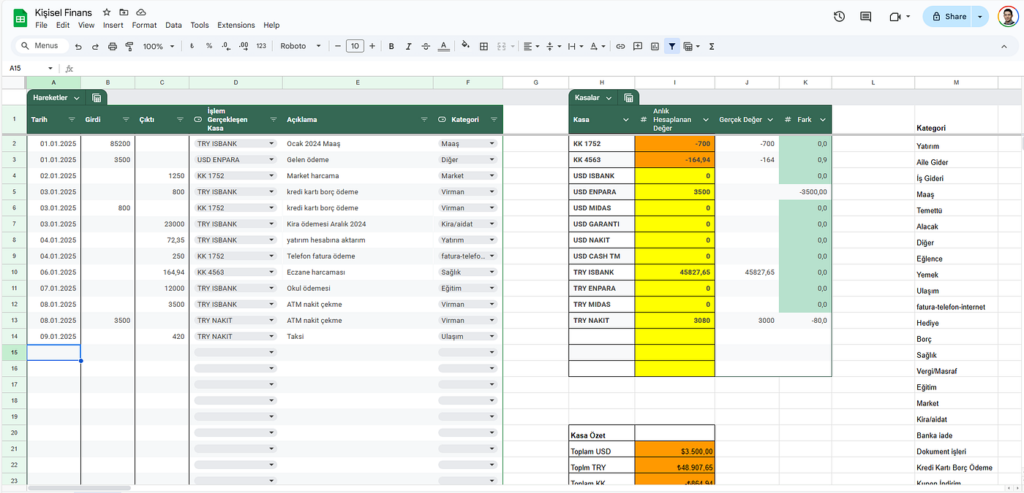1024x493 pixels.
Task: Select the cell reading Eczane harcaması
Action: 358,272
